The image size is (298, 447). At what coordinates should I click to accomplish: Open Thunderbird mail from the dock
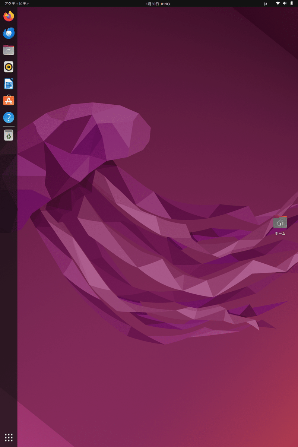point(9,34)
